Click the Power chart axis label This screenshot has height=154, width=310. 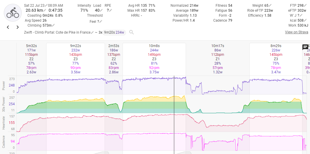(x=3, y=85)
